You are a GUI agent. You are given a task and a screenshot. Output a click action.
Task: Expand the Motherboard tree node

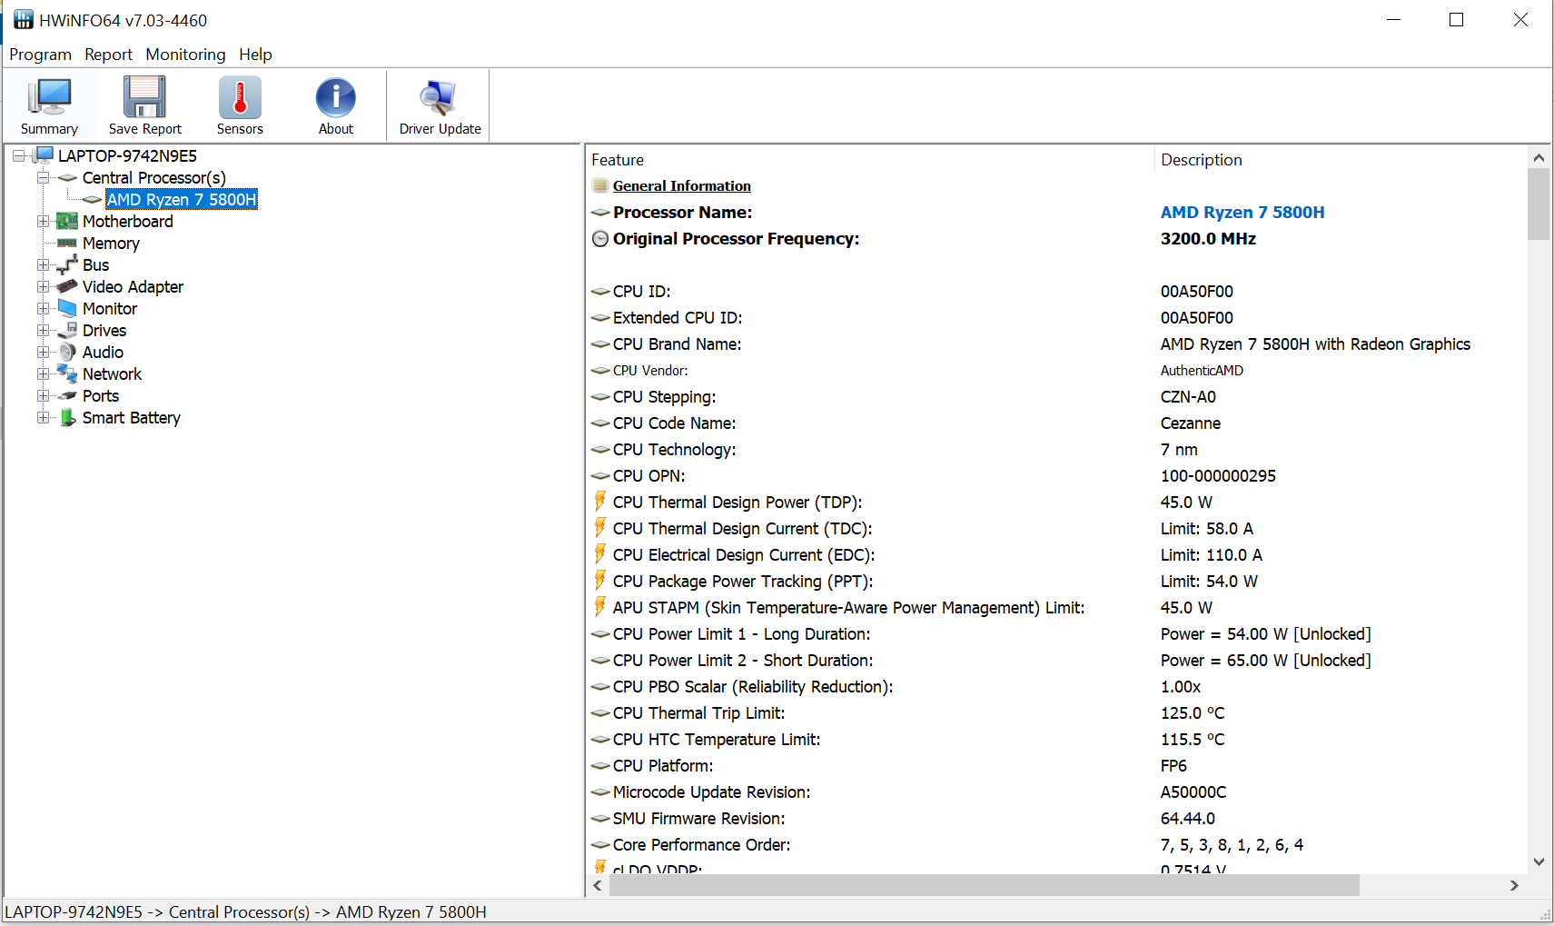pyautogui.click(x=43, y=222)
